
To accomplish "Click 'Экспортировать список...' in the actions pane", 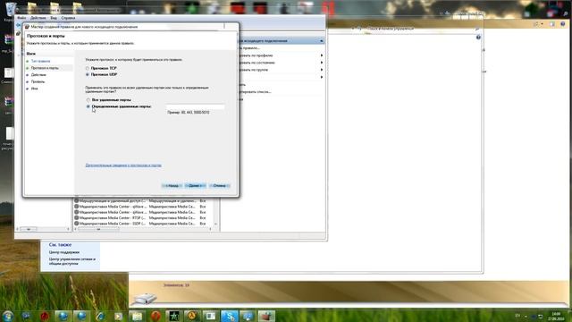I will 256,92.
